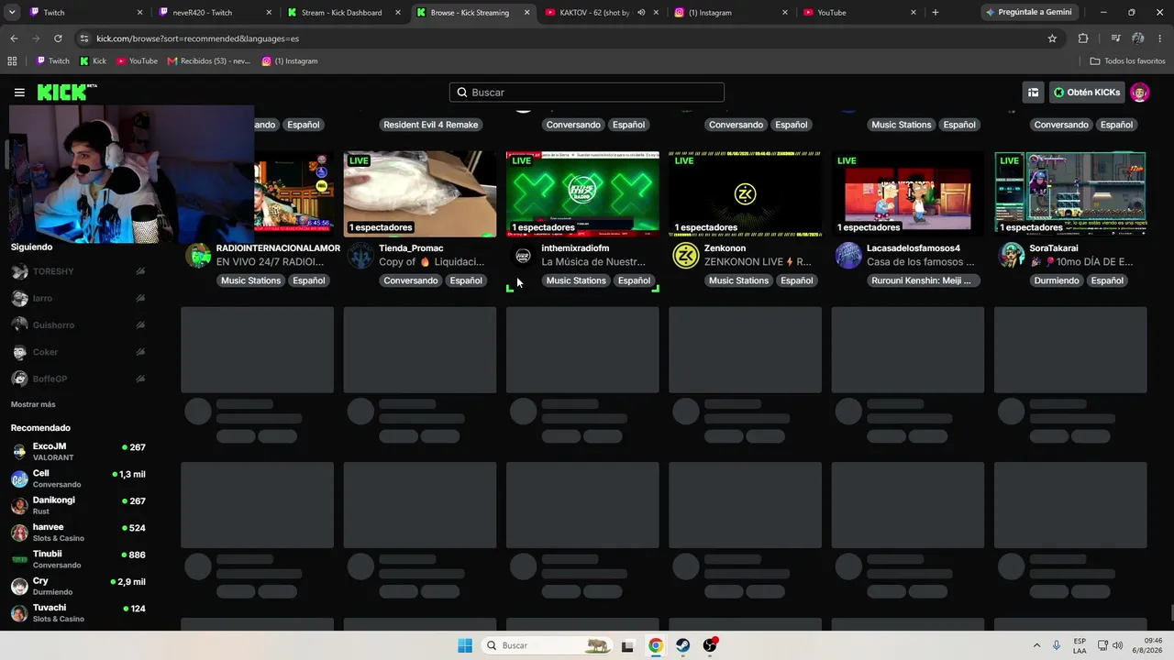Open Lacasadelosfamosos4 channel avatar
Image resolution: width=1174 pixels, height=660 pixels.
pyautogui.click(x=848, y=256)
